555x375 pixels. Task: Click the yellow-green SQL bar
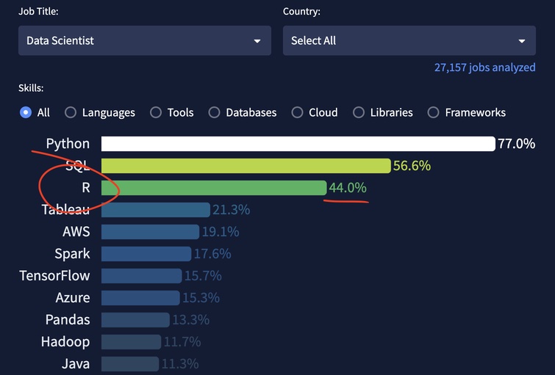click(246, 166)
